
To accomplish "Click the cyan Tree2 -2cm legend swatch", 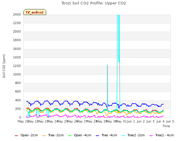I will point(123,136).
